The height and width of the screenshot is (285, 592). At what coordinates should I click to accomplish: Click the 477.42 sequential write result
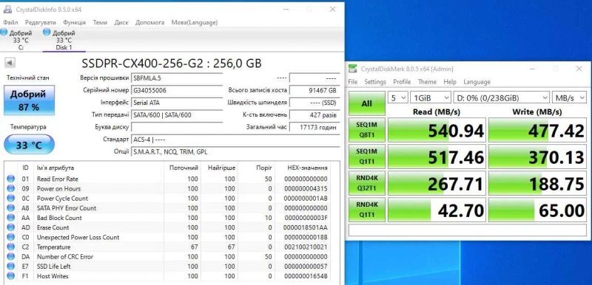point(538,130)
